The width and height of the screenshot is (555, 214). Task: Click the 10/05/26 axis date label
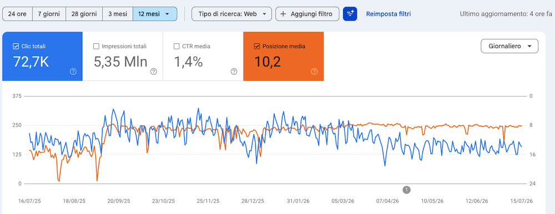pyautogui.click(x=432, y=201)
